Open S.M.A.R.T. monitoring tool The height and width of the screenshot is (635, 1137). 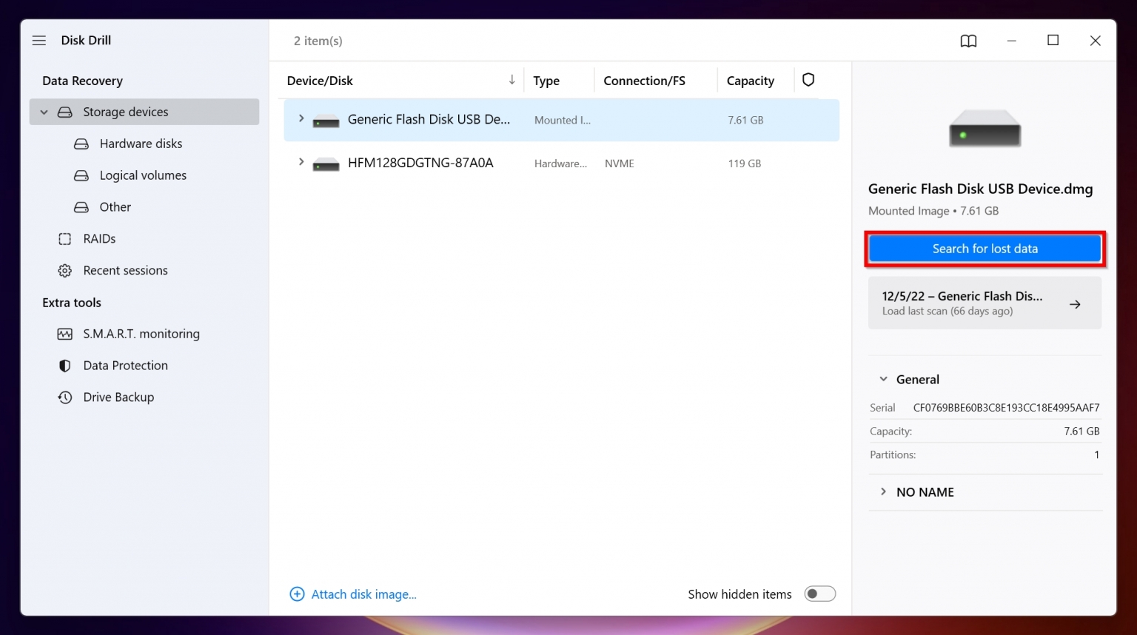(65, 334)
